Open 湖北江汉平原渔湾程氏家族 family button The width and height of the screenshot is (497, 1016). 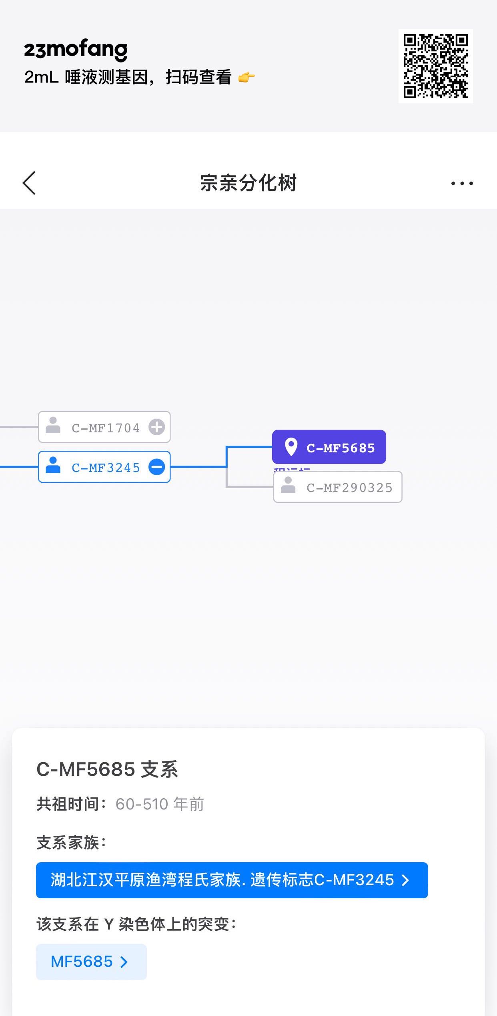pos(222,880)
